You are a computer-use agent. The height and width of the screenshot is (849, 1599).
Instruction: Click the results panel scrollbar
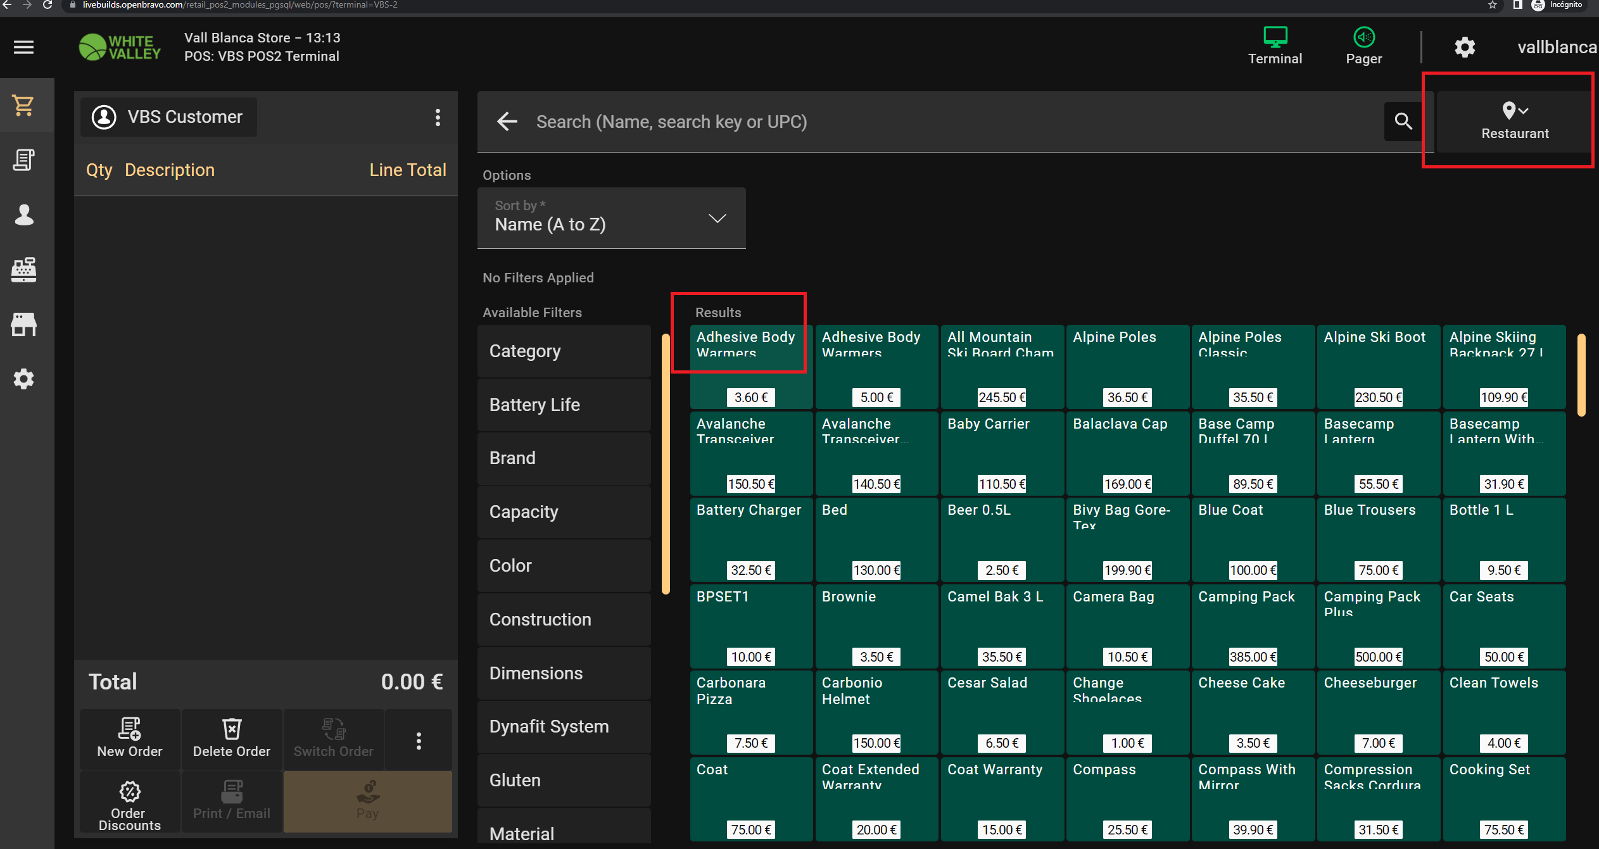(x=1581, y=375)
